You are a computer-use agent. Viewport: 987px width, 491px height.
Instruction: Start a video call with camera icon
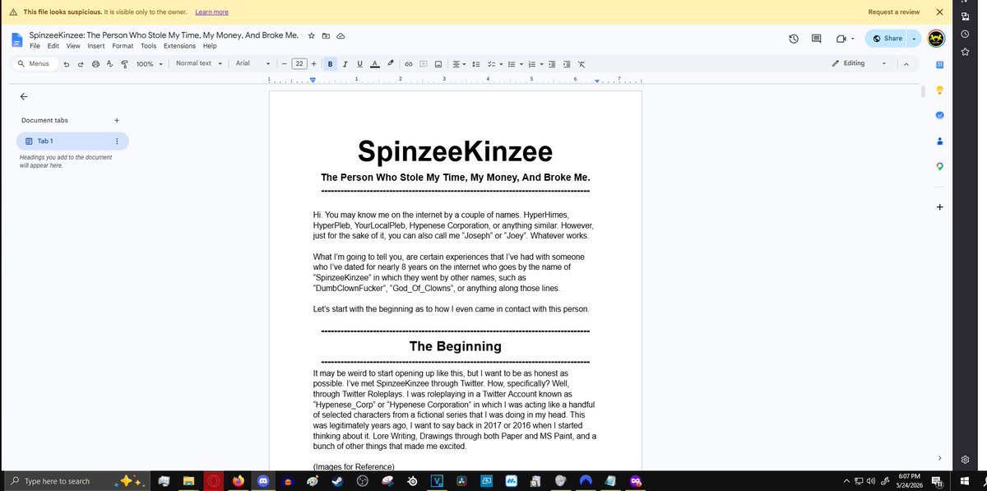click(x=841, y=39)
